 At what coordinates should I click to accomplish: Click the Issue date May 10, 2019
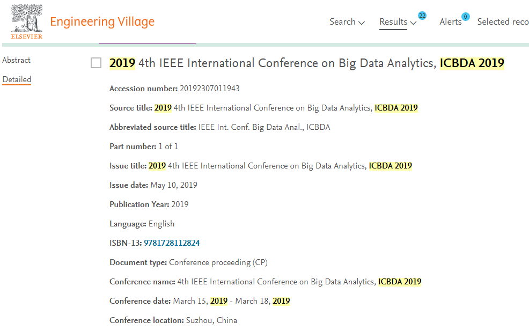tap(174, 185)
